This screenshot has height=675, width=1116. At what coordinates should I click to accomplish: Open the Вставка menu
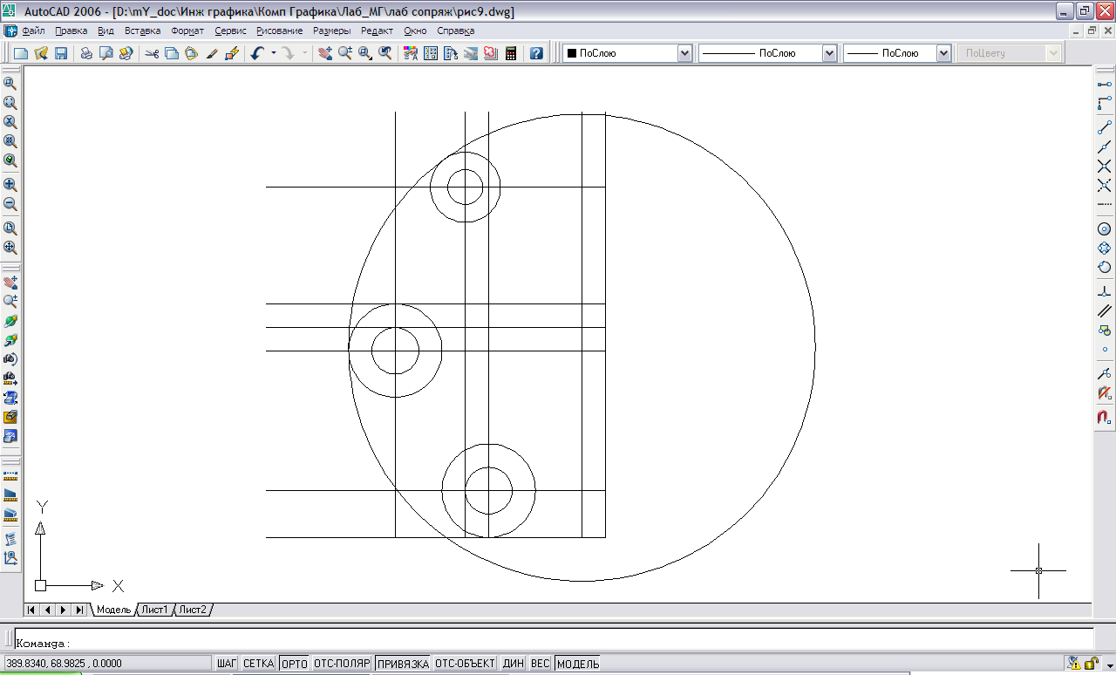(x=143, y=31)
